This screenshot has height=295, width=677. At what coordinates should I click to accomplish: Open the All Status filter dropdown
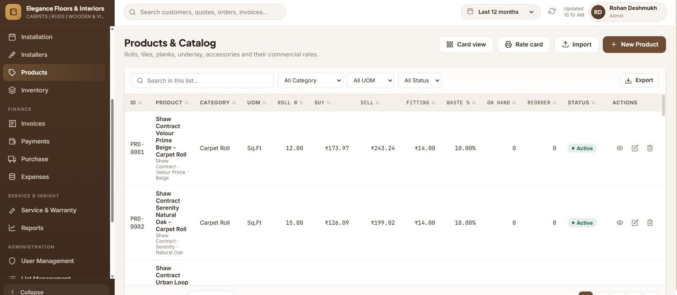tap(419, 81)
